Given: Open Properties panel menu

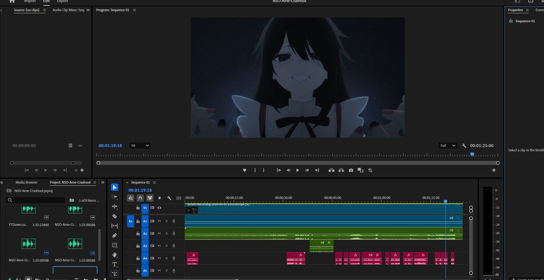Looking at the screenshot, I should (528, 10).
